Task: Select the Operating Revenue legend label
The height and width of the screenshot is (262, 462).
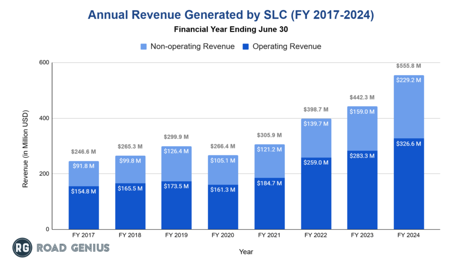Action: point(287,46)
